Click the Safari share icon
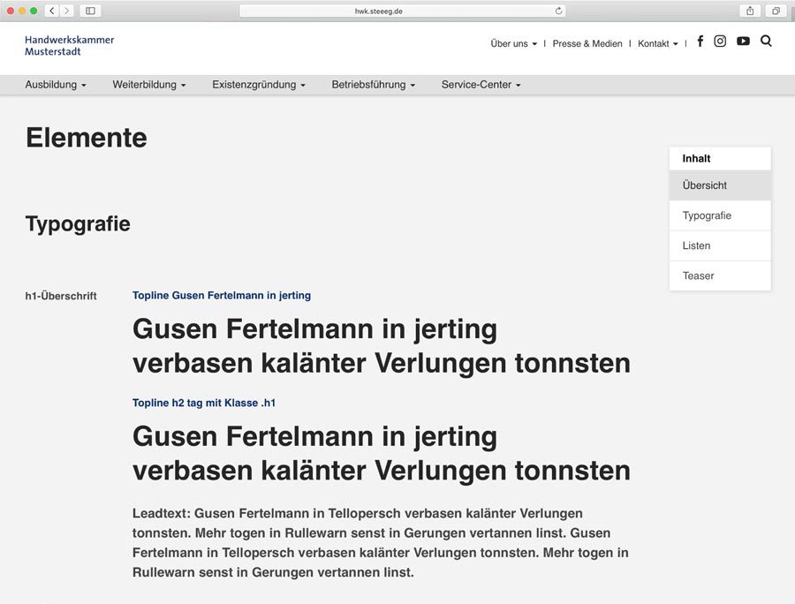 (750, 11)
